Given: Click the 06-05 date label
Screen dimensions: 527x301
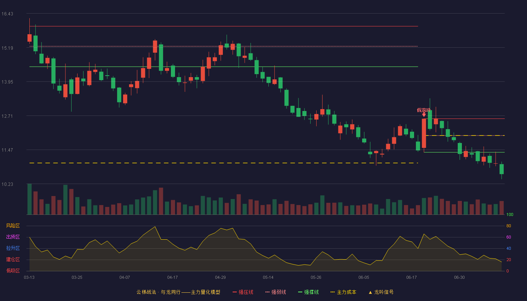Looking at the screenshot, I should [364, 277].
